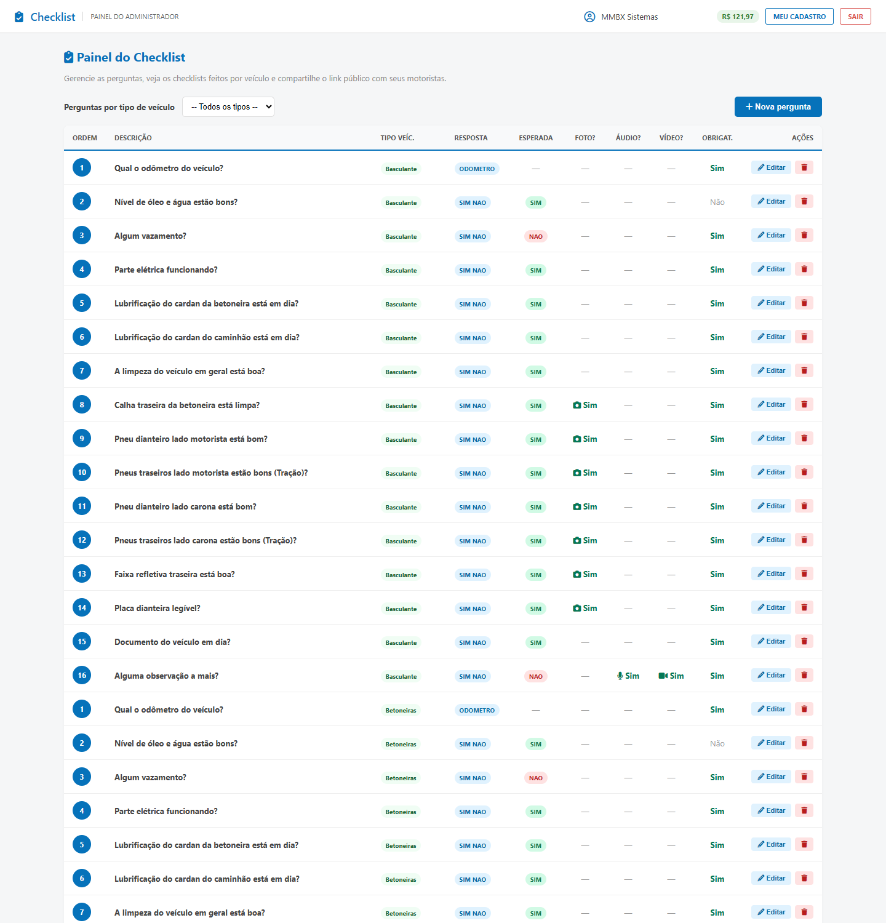This screenshot has width=886, height=923.
Task: Edit question 'Faixa refletiva traseira está boa?'
Action: pos(772,573)
